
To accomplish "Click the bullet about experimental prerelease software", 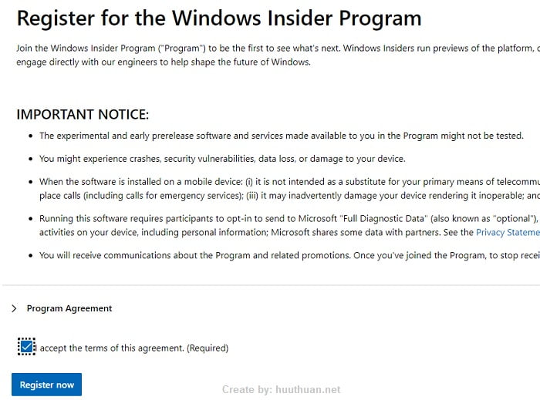I will 282,136.
